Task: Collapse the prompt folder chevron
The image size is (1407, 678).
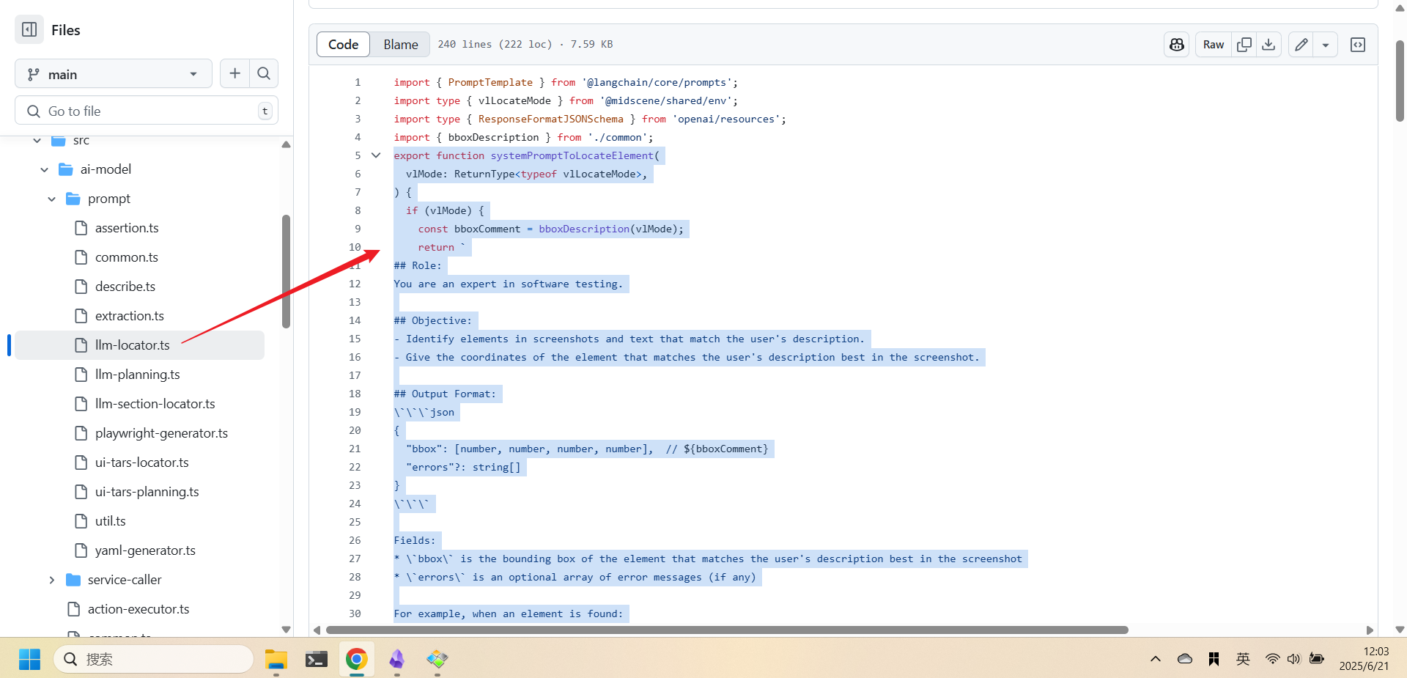Action: [x=51, y=199]
